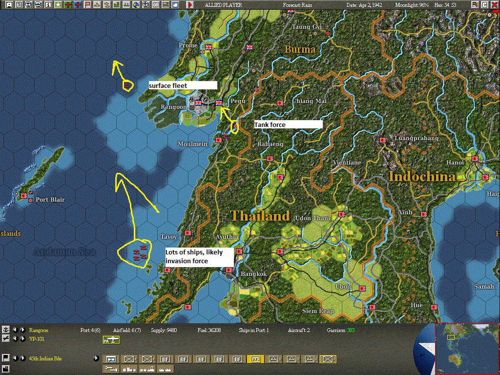Screen dimensions: 500x375
Task: Go to previous air unit before VP-101
Action: [x=15, y=339]
